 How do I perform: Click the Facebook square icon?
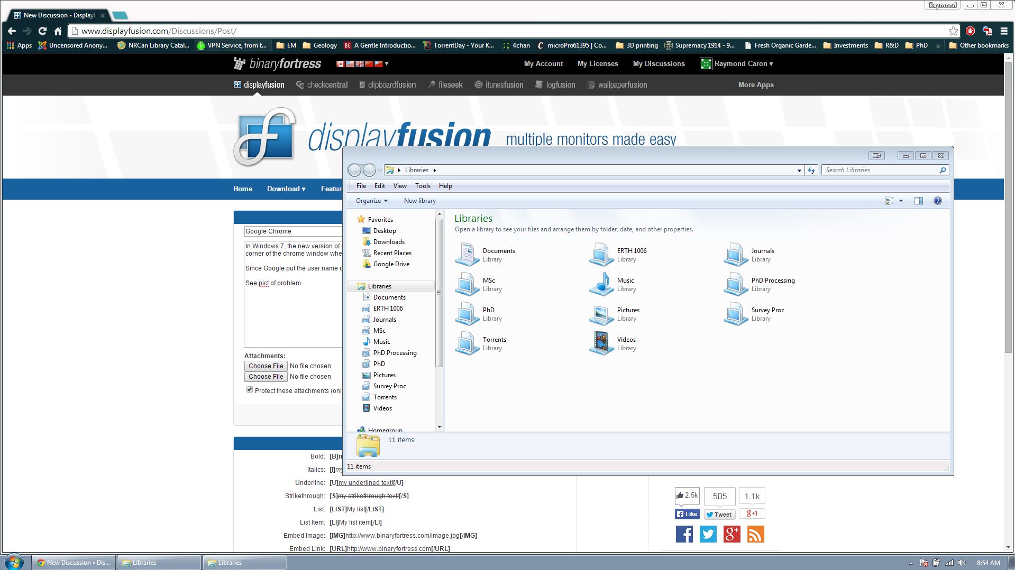[684, 534]
